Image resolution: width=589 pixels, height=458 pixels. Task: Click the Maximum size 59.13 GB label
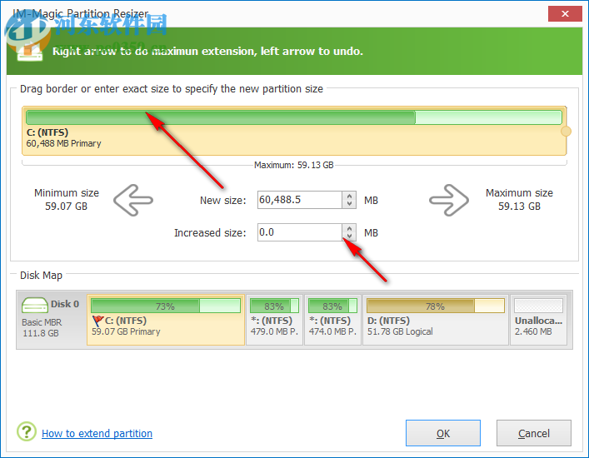point(519,199)
